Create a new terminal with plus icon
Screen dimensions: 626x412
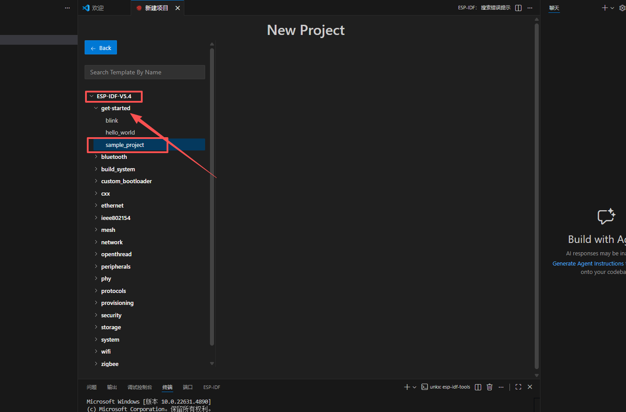[x=407, y=387]
